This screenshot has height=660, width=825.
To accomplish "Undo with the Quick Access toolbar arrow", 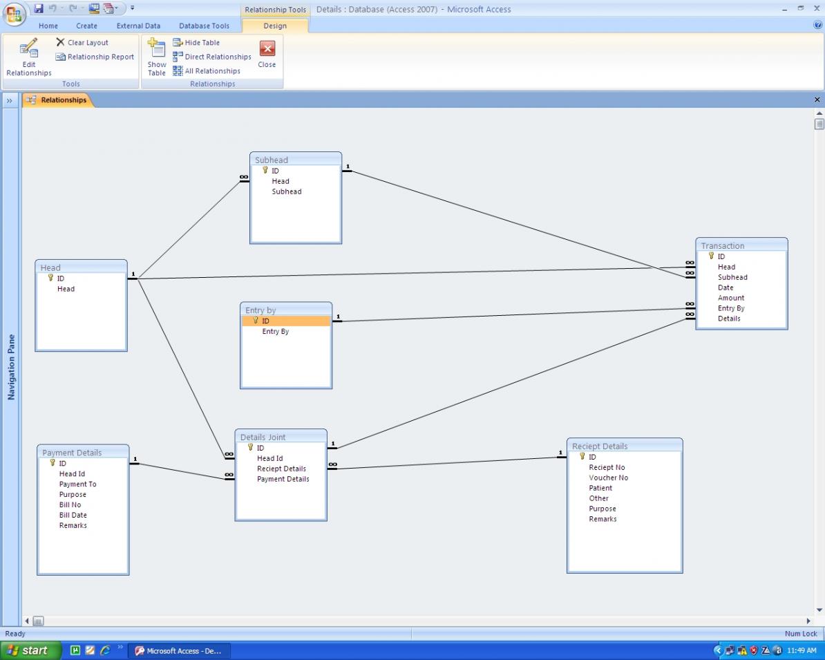I will point(53,8).
